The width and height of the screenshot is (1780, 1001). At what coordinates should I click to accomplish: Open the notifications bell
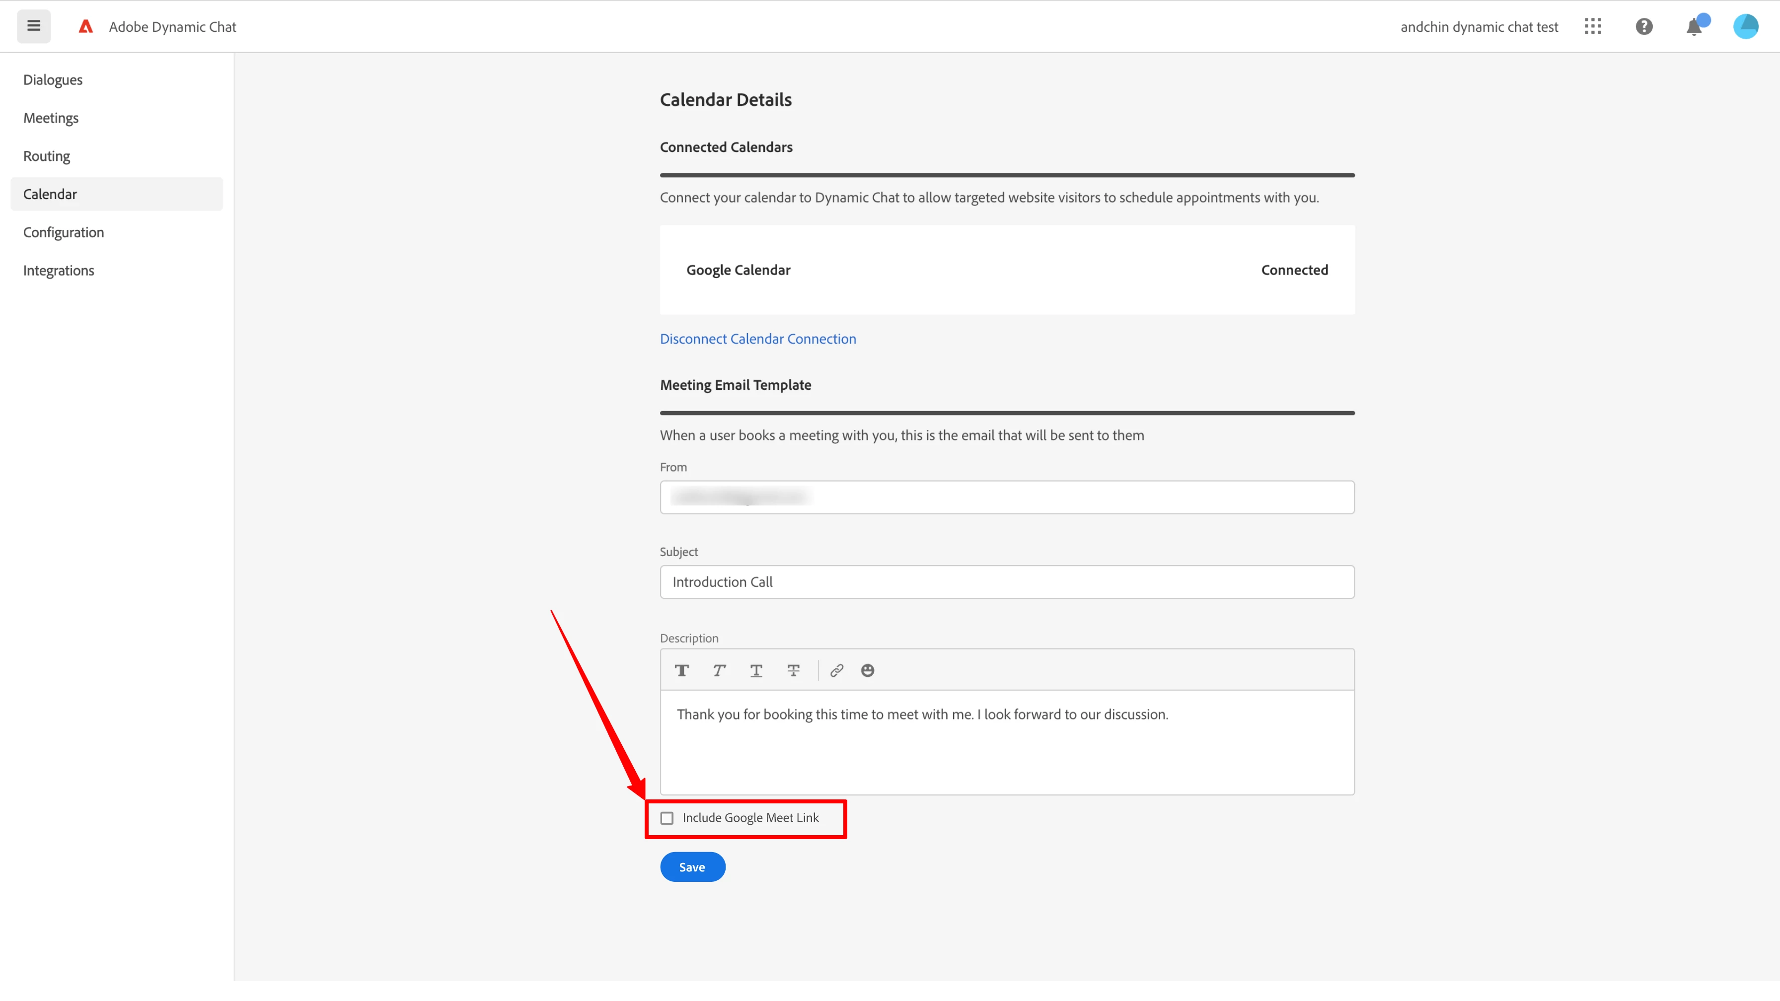pyautogui.click(x=1694, y=27)
